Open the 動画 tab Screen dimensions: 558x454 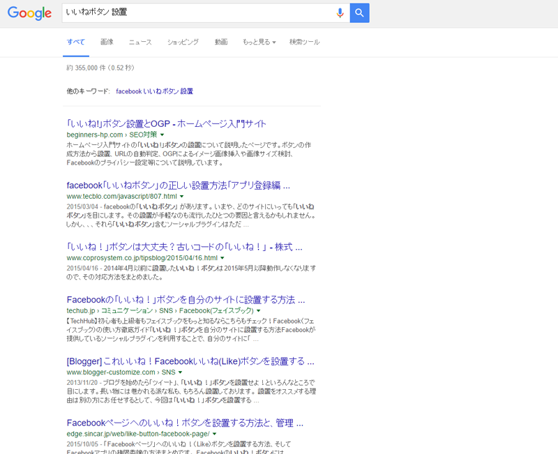pos(221,42)
